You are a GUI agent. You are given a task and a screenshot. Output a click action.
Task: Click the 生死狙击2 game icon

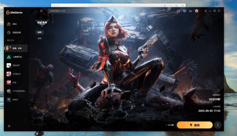pyautogui.click(x=9, y=74)
